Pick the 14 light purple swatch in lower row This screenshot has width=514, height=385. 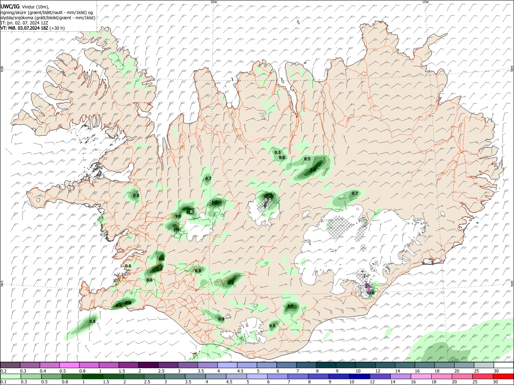401,376
